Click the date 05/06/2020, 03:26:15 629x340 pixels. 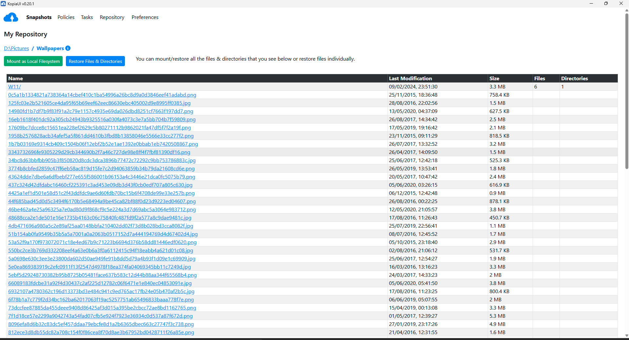tap(413, 185)
